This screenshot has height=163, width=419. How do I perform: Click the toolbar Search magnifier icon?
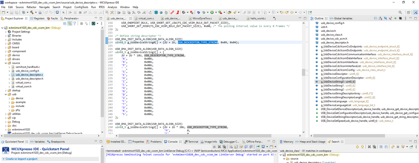400,12
